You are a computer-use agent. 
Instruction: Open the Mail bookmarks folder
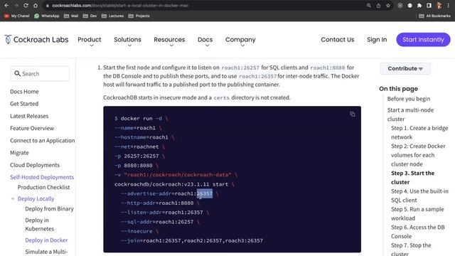pyautogui.click(x=71, y=16)
